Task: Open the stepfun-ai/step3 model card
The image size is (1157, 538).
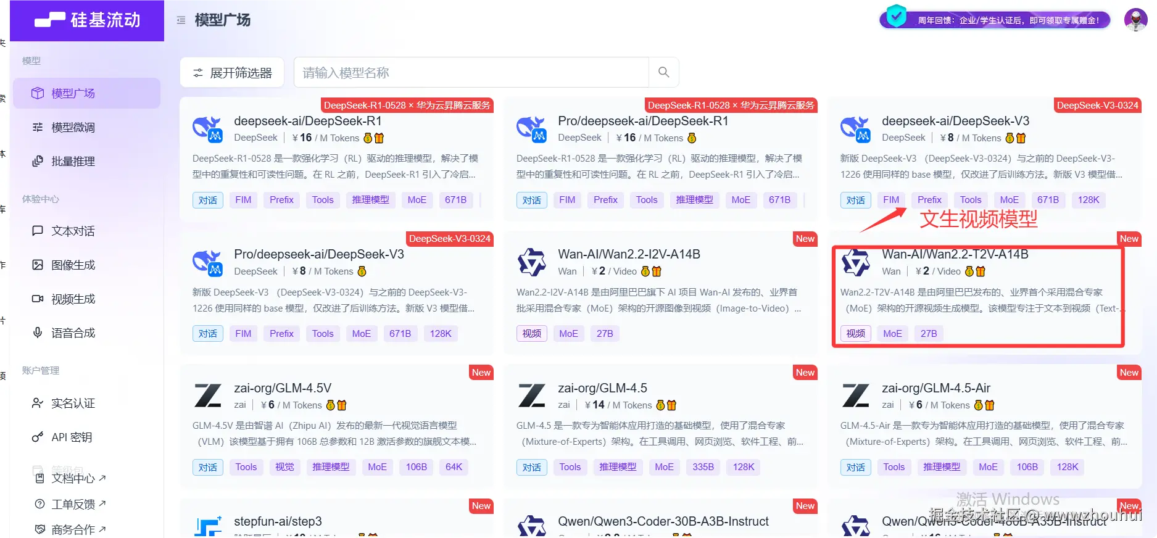Action: (x=336, y=518)
